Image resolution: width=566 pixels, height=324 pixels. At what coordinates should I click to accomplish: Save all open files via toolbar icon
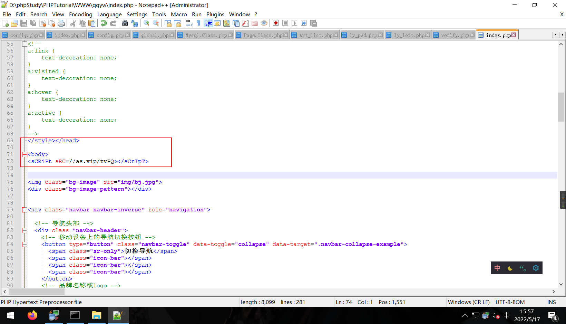33,23
